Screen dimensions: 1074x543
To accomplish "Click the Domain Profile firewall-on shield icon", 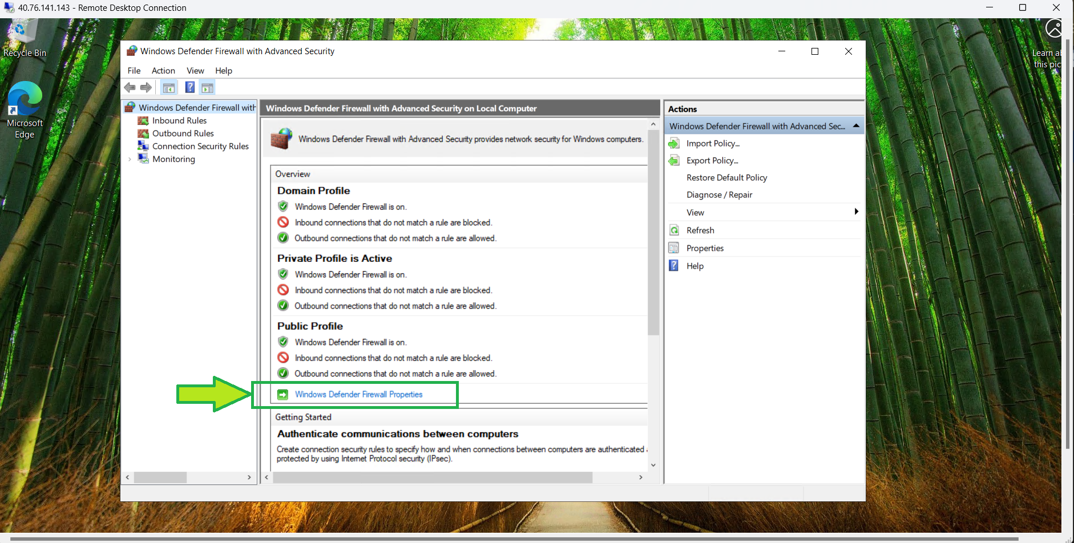I will (x=283, y=206).
